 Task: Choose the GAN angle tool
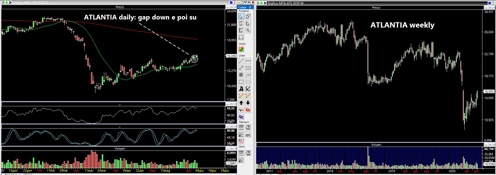pyautogui.click(x=248, y=153)
